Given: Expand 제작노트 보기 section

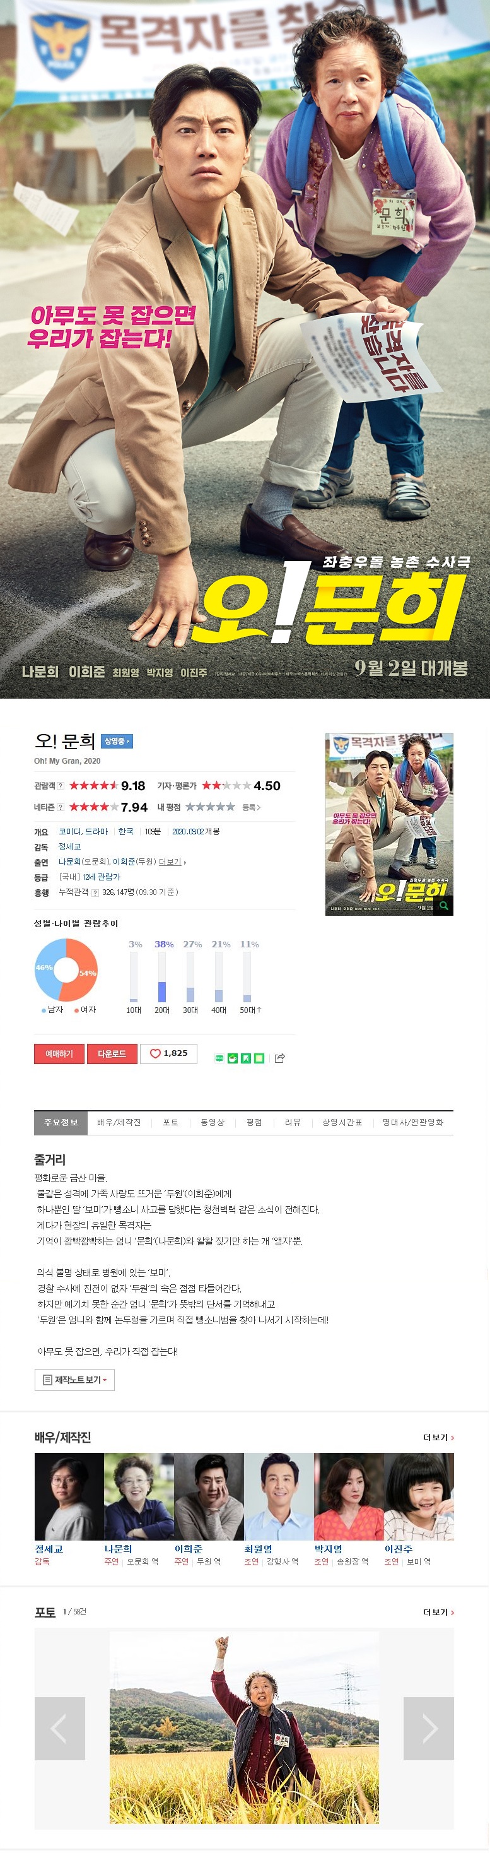Looking at the screenshot, I should [x=74, y=1380].
